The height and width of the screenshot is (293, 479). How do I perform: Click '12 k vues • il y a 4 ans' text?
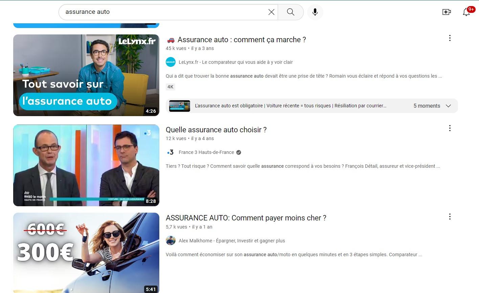click(190, 138)
